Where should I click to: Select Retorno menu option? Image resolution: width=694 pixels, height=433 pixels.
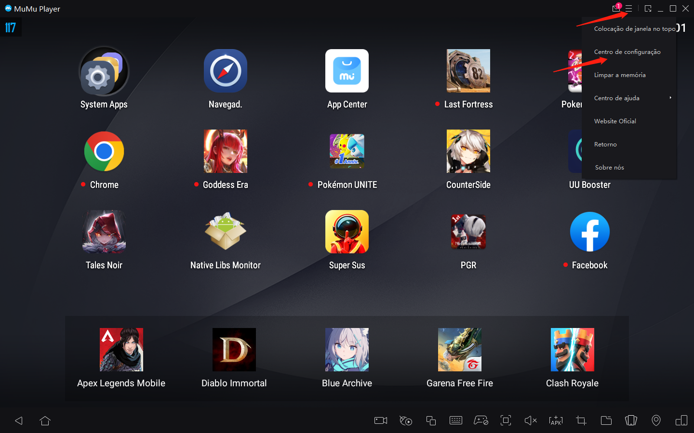point(605,144)
